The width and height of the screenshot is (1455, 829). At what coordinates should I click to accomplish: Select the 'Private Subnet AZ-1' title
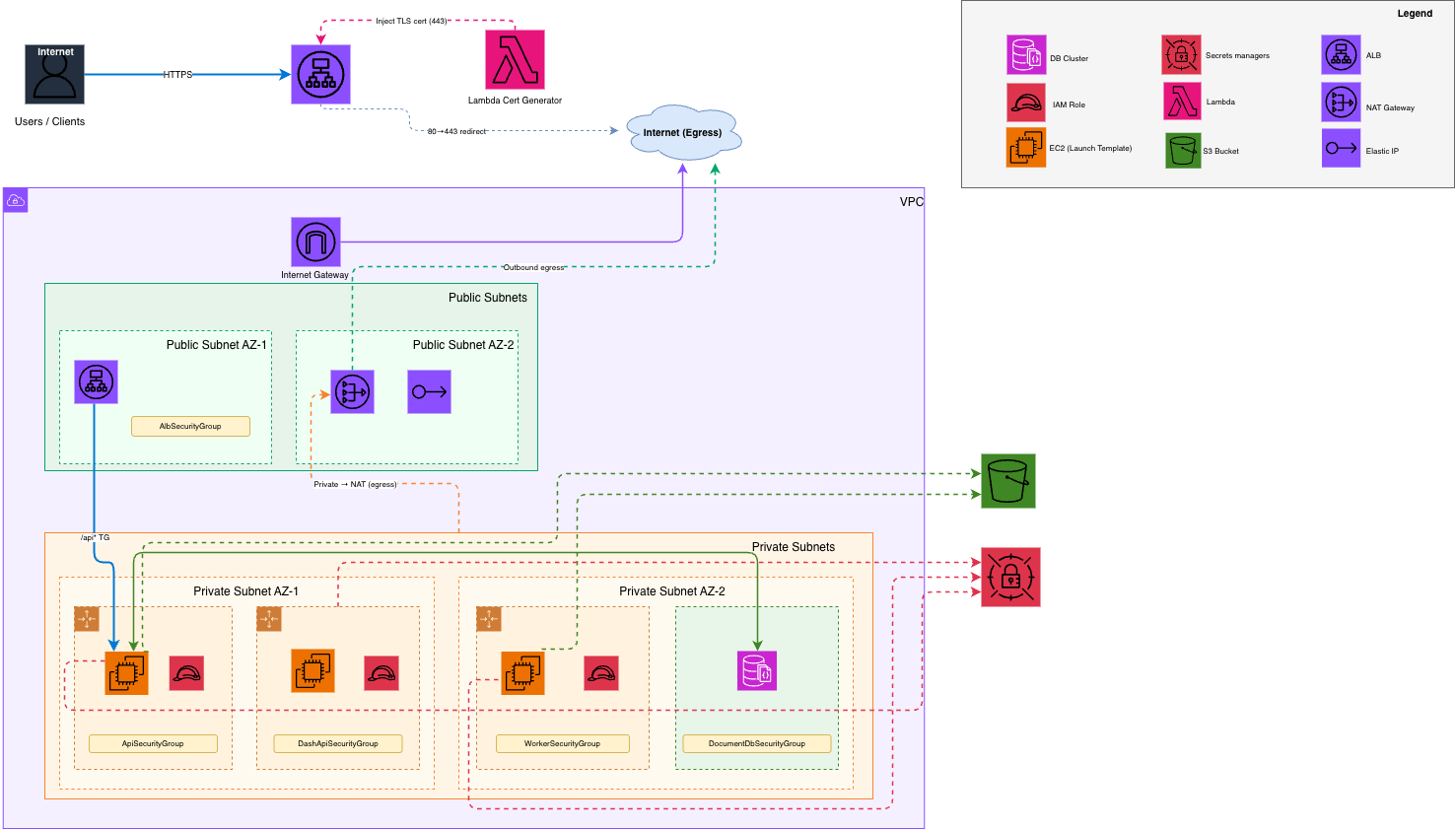tap(245, 591)
